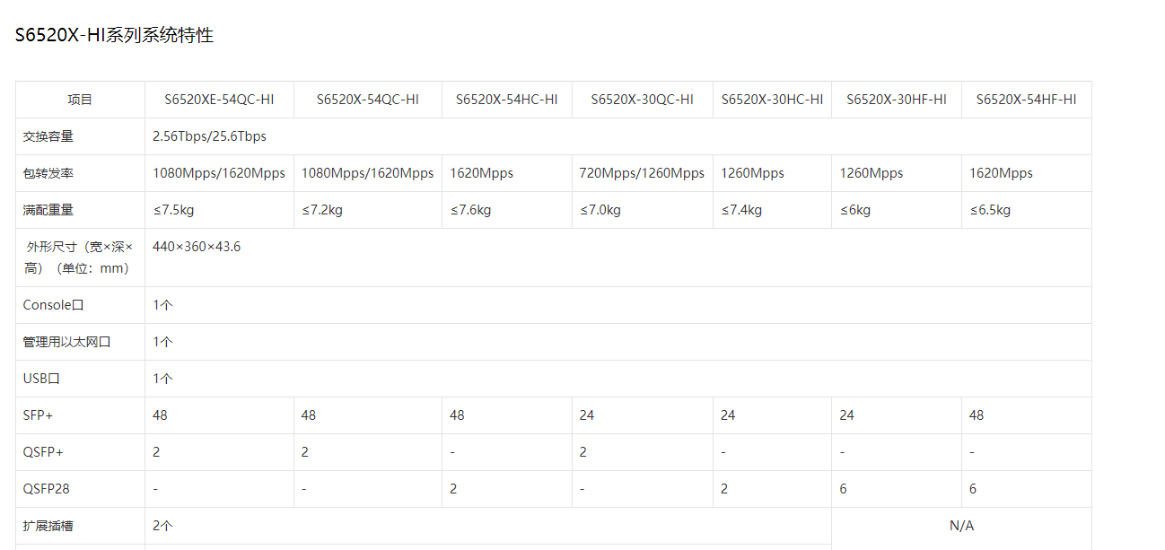1165x550 pixels.
Task: Select the S6520X-30HF-HI column header
Action: 896,100
